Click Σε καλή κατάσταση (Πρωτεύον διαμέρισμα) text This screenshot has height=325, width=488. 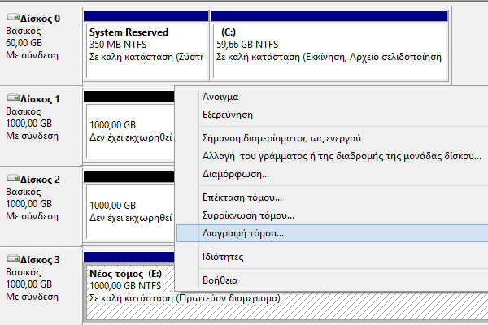pos(185,298)
